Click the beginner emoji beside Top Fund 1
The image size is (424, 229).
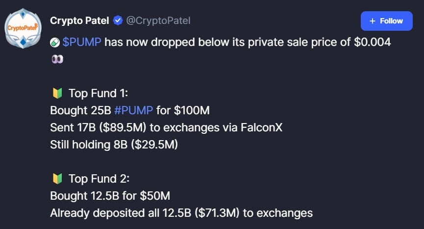[57, 93]
